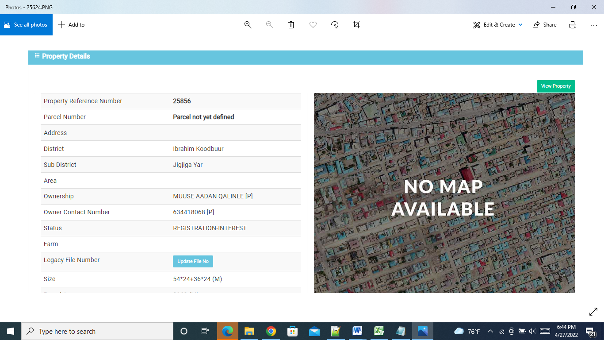Open the notepad-style app in taskbar
604x340 pixels.
pyautogui.click(x=401, y=331)
